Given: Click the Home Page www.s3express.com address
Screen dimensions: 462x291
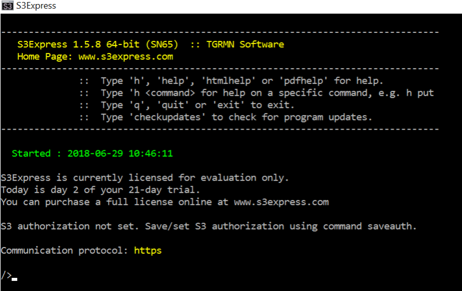Looking at the screenshot, I should [x=126, y=56].
